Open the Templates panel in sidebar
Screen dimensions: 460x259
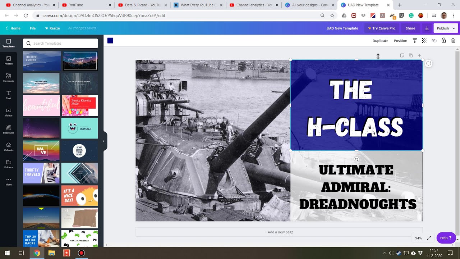pos(9,43)
